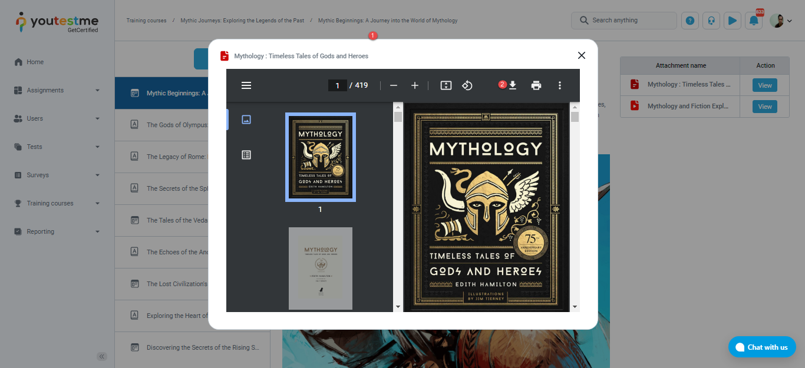
Task: Expand the Assignments sidebar menu
Action: pos(57,90)
